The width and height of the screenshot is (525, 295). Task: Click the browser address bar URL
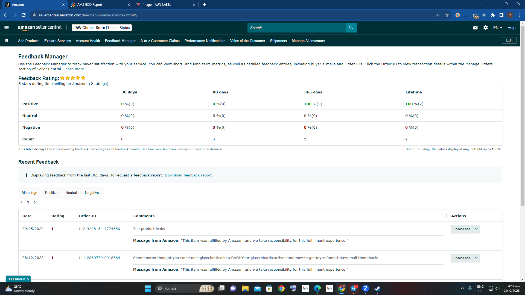pos(88,15)
